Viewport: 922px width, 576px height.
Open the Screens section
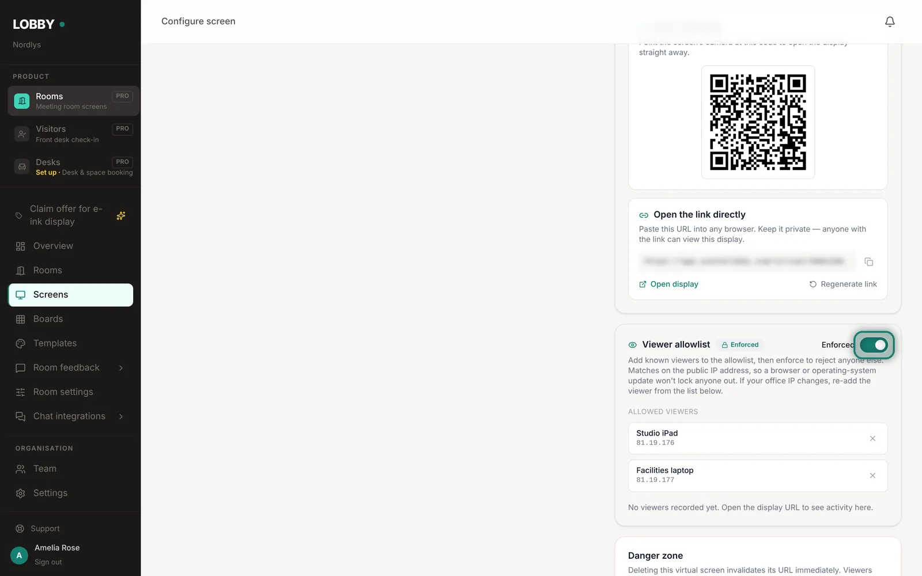pos(70,294)
